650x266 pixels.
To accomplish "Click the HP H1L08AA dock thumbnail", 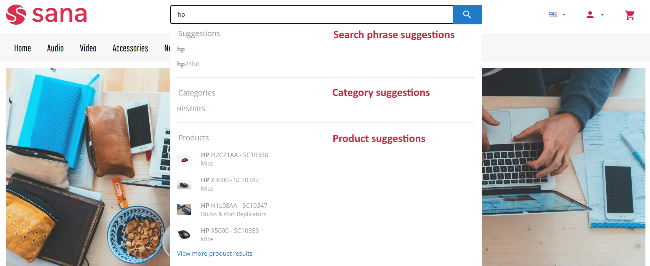I will click(x=184, y=209).
